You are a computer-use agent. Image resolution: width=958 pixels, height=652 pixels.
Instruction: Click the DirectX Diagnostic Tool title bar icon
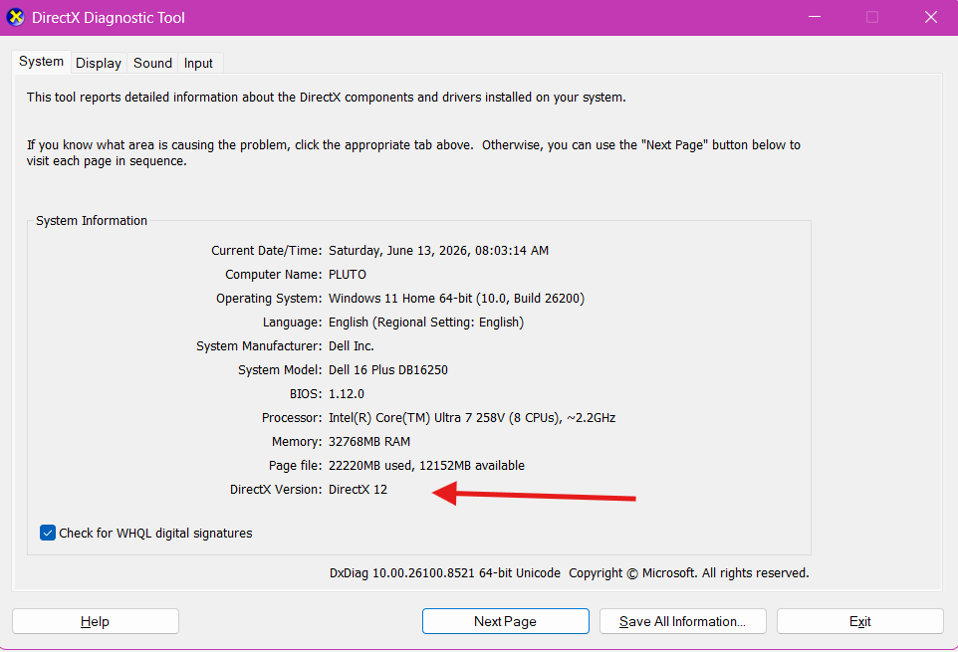point(16,17)
